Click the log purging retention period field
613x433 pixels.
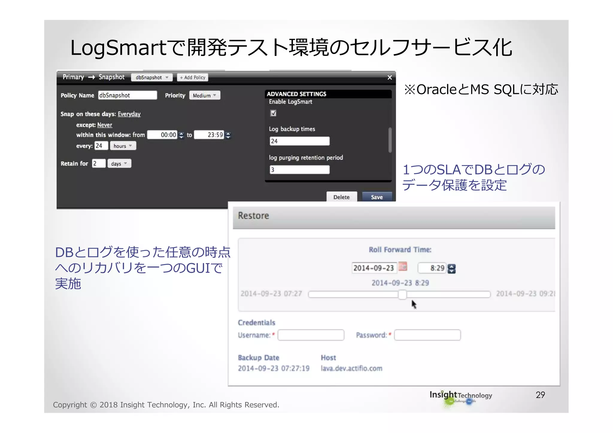click(x=300, y=170)
